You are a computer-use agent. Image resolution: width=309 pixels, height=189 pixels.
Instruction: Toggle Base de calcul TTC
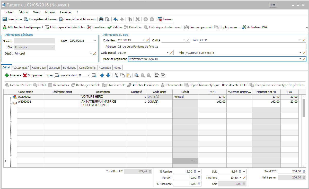click(x=235, y=85)
